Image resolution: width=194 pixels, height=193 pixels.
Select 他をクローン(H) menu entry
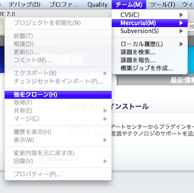click(x=58, y=95)
